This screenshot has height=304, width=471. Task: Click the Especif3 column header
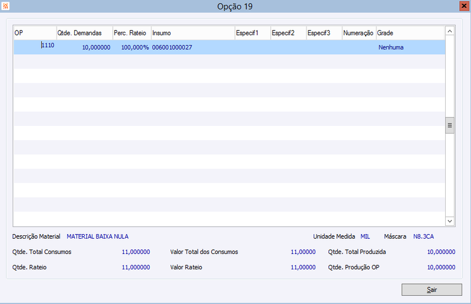[324, 33]
